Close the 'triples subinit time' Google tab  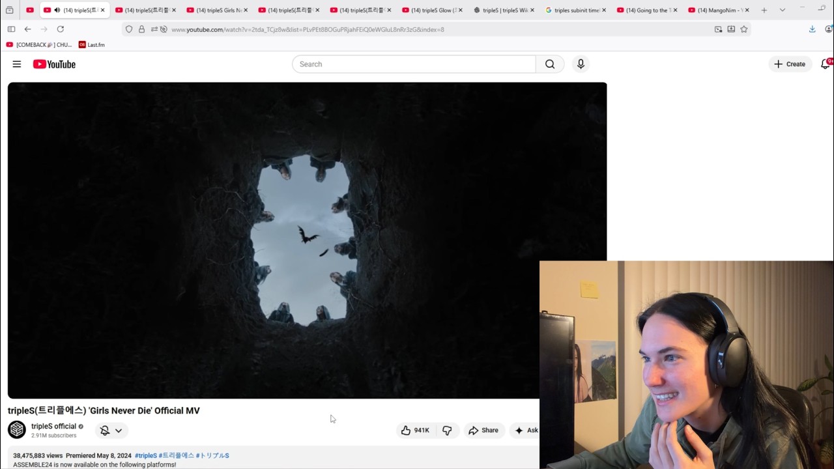(x=604, y=10)
